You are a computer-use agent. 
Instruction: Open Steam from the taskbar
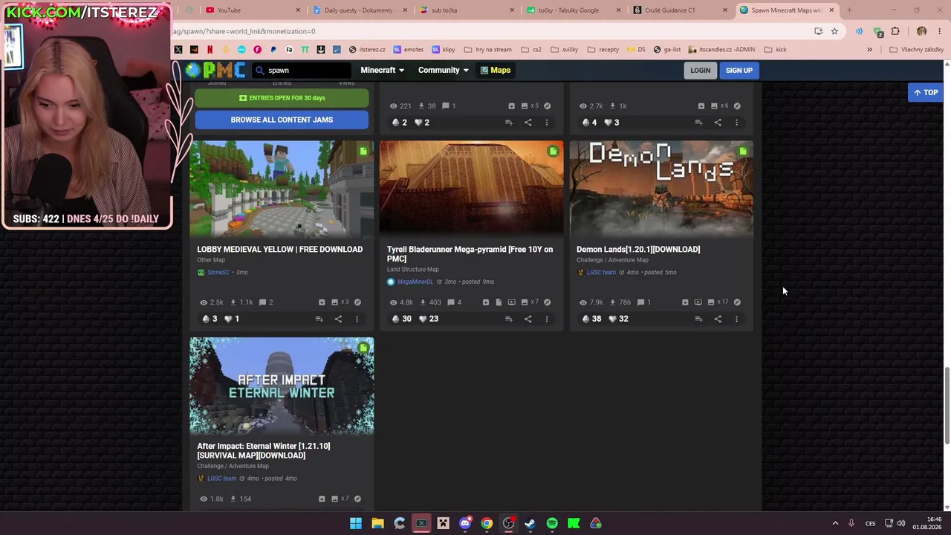pyautogui.click(x=530, y=524)
